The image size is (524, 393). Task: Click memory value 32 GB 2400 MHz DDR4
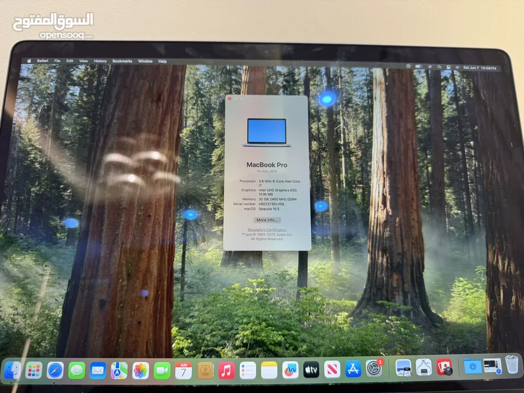click(277, 199)
